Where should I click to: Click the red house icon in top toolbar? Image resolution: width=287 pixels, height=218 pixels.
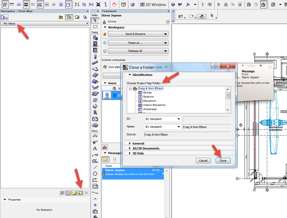point(114,4)
